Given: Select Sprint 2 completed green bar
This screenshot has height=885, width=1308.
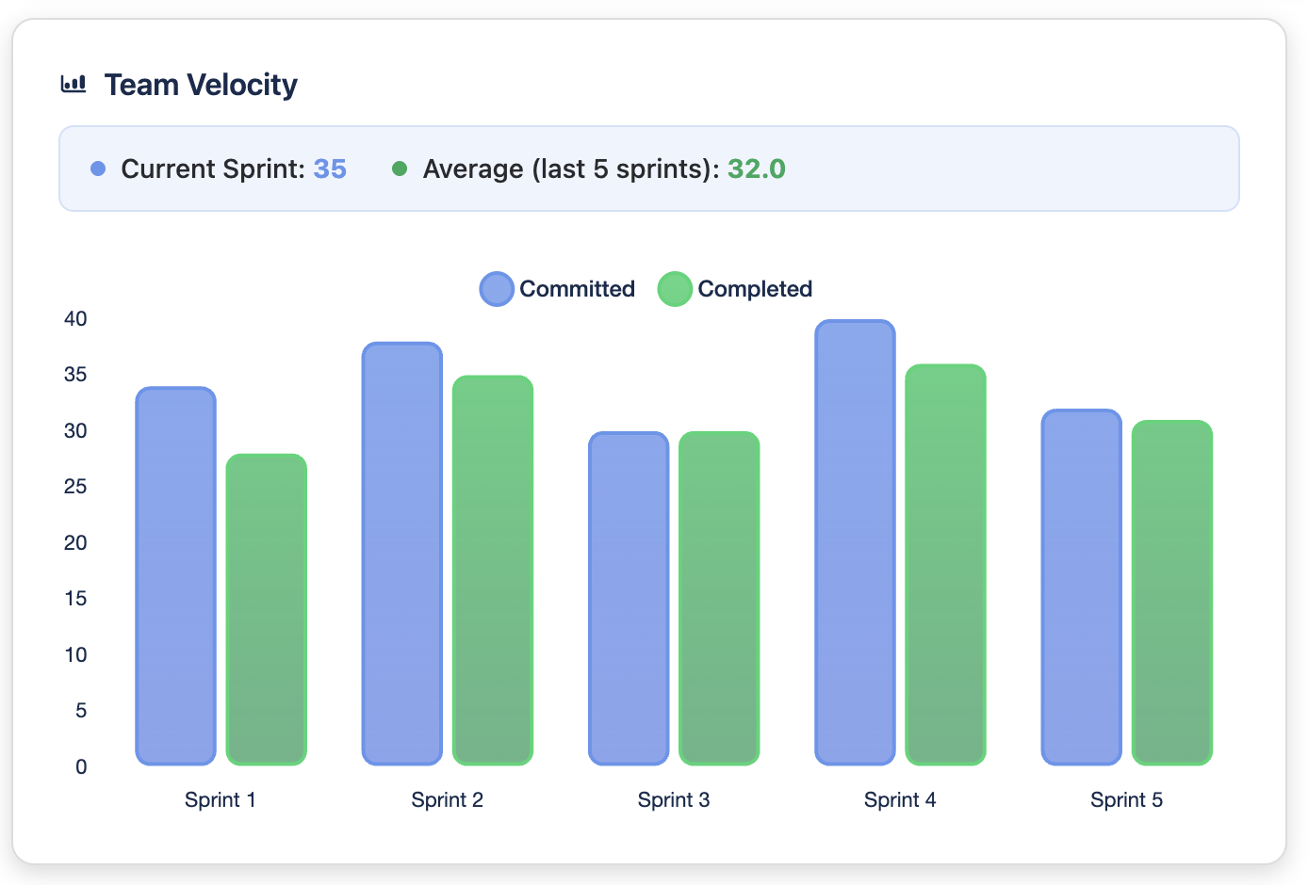Looking at the screenshot, I should [x=493, y=570].
